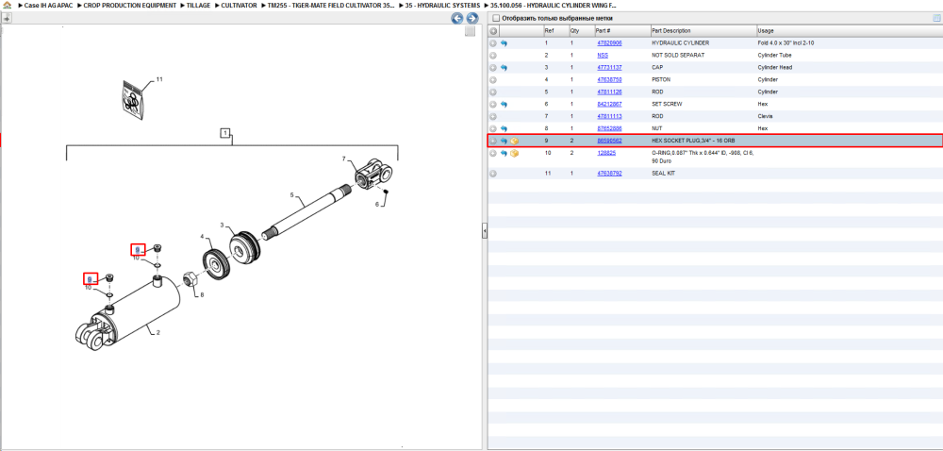Select callout 2 on the cylinder tube
943x451 pixels.
pos(158,332)
